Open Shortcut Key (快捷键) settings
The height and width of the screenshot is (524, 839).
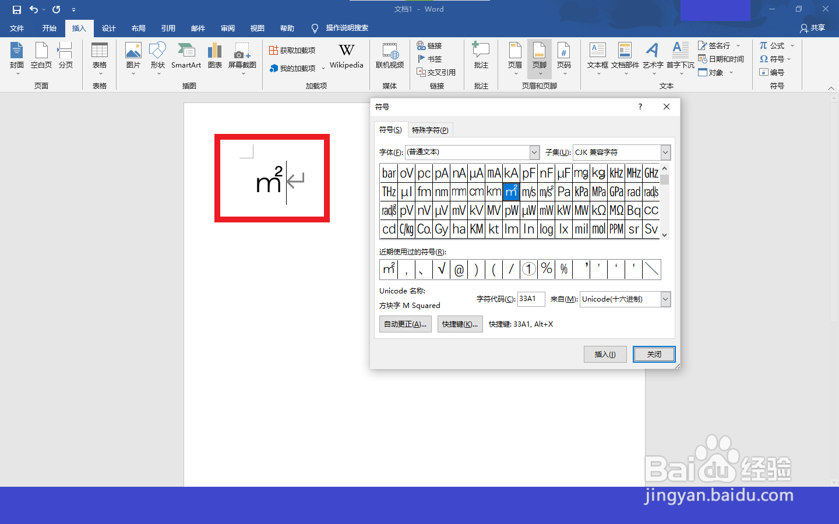(460, 324)
